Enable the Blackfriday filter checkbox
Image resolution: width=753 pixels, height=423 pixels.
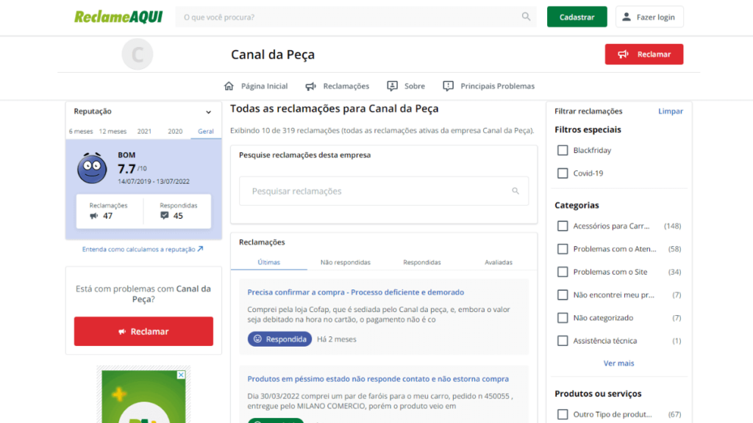pyautogui.click(x=563, y=151)
